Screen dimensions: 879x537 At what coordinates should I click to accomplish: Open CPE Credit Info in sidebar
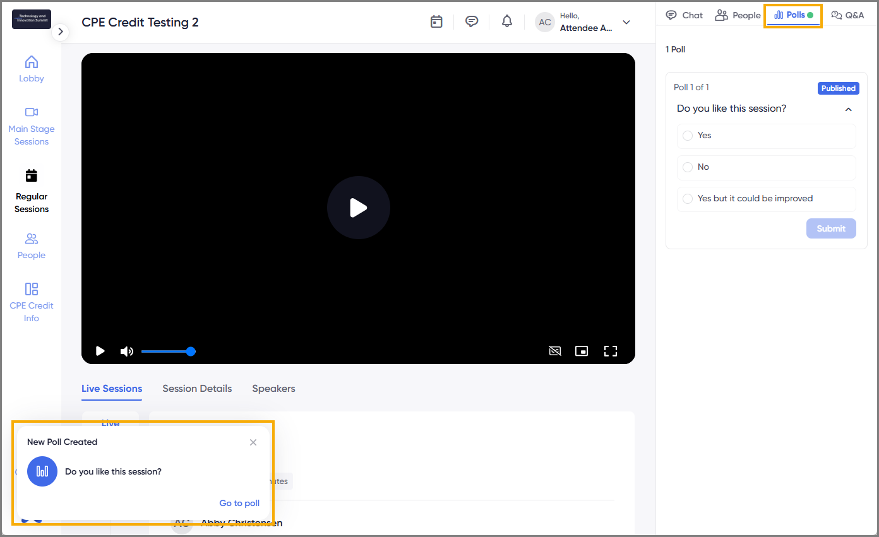pyautogui.click(x=32, y=303)
